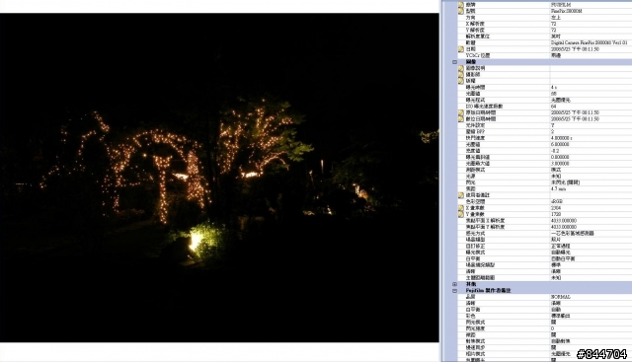Select the 感光方式 row label
The image size is (632, 362).
[475, 233]
